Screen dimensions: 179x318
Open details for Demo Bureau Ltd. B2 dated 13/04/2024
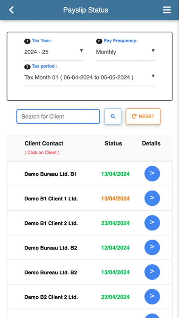point(152,272)
